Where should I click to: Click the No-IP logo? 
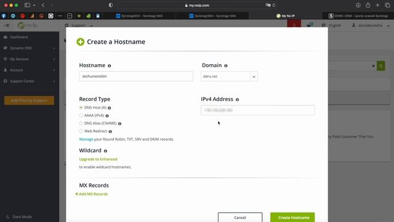tap(28, 25)
